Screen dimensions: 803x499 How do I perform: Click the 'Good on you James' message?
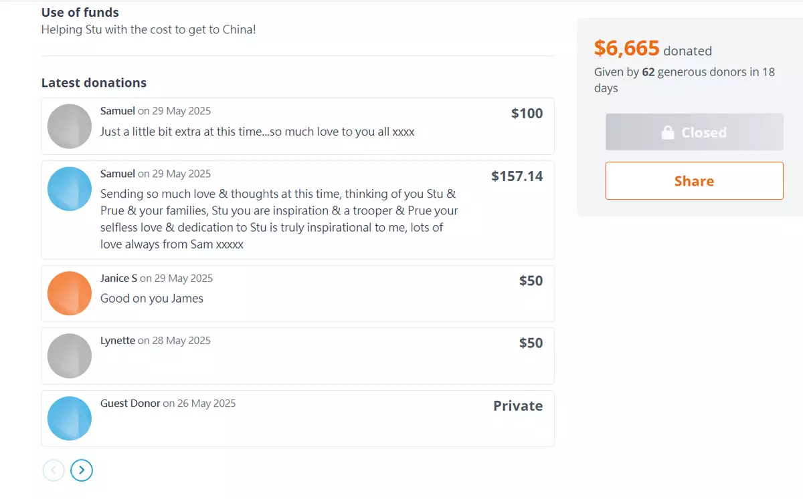click(151, 299)
